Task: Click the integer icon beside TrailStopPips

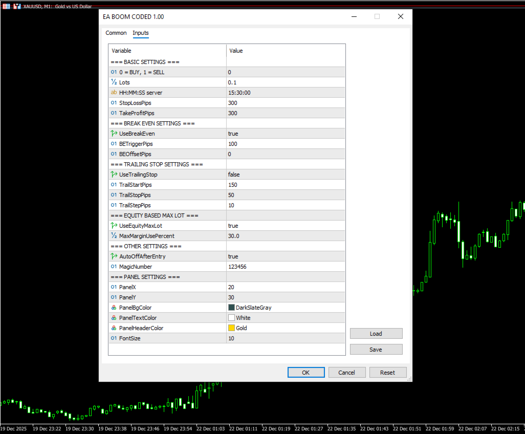Action: pyautogui.click(x=114, y=194)
